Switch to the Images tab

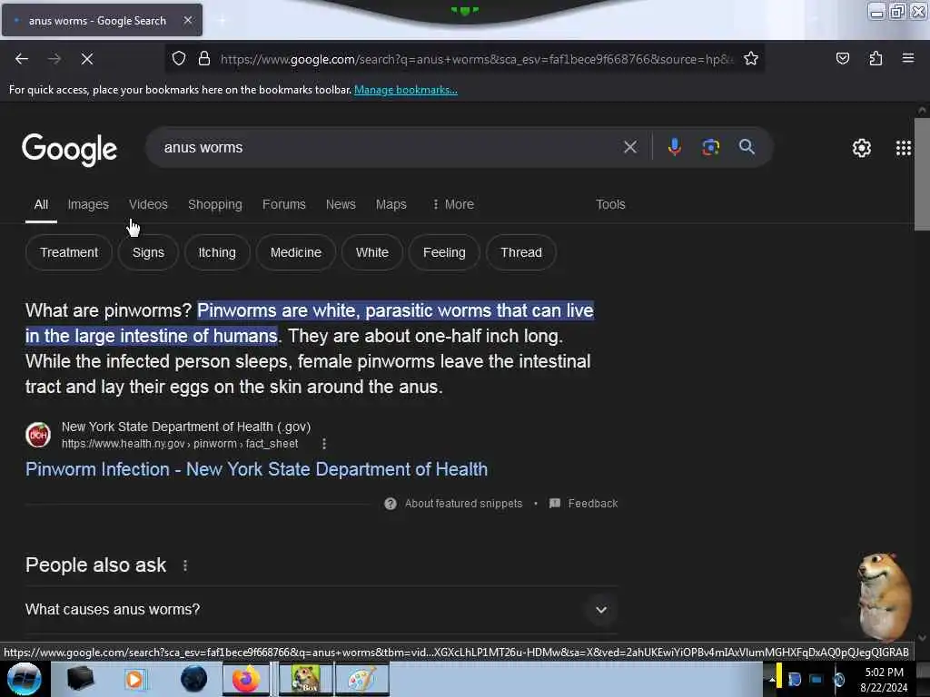(88, 204)
